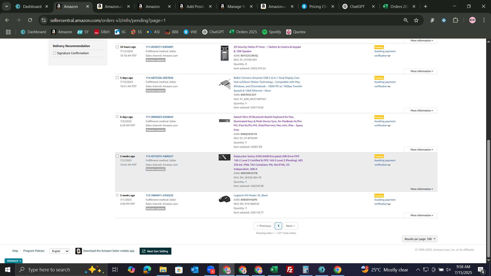Tick the Signature Confirmation checkbox

pyautogui.click(x=54, y=53)
